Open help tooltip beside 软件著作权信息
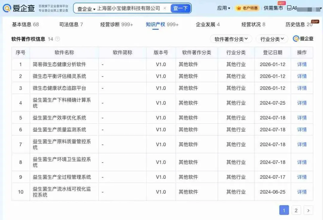Image resolution: width=323 pixels, height=220 pixels. point(57,39)
